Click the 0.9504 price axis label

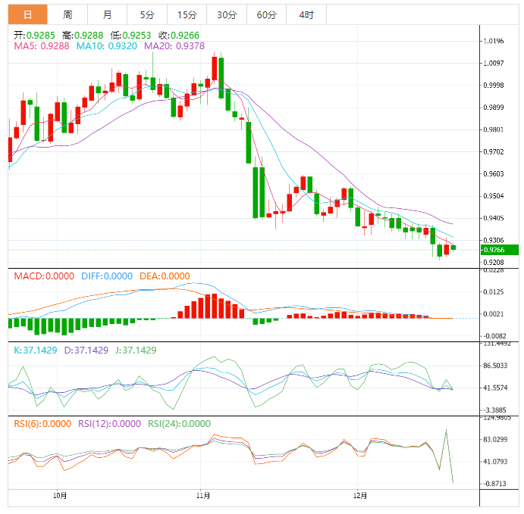click(x=494, y=196)
